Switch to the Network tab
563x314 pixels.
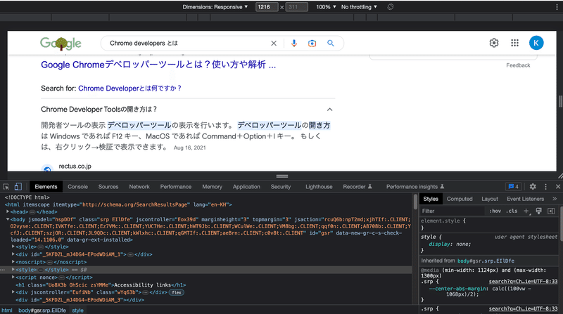(x=139, y=187)
